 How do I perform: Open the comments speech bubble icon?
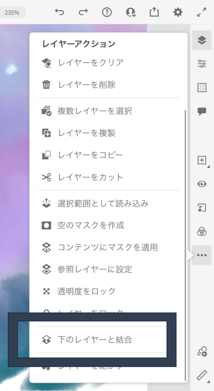click(202, 111)
